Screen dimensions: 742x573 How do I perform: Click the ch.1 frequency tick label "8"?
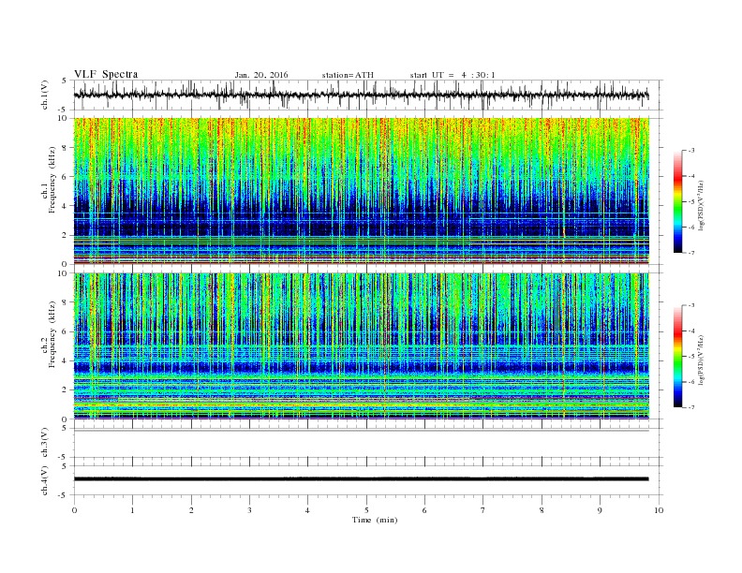(65, 148)
